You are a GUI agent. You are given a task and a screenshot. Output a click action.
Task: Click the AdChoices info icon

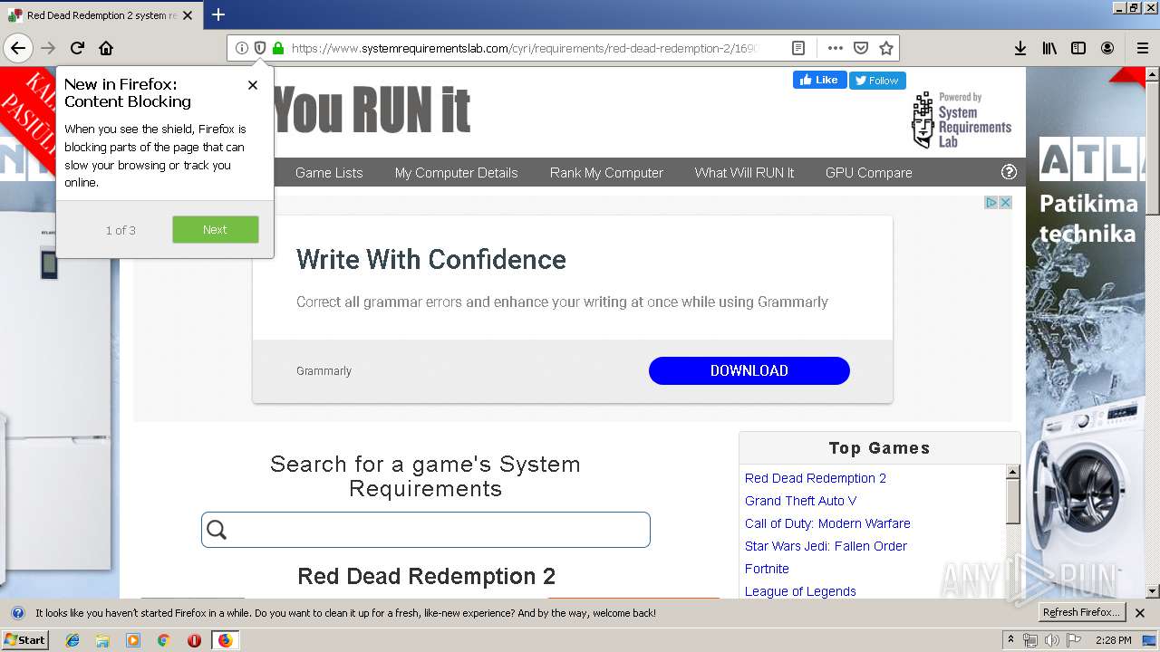(x=991, y=203)
